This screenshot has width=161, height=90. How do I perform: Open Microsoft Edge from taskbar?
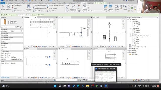(78, 86)
